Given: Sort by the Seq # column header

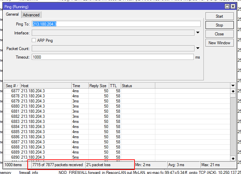Looking at the screenshot, I should tap(12, 86).
